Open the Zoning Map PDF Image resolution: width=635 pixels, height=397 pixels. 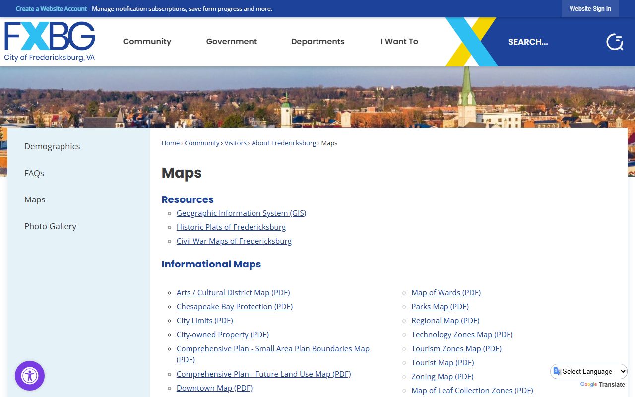point(442,377)
